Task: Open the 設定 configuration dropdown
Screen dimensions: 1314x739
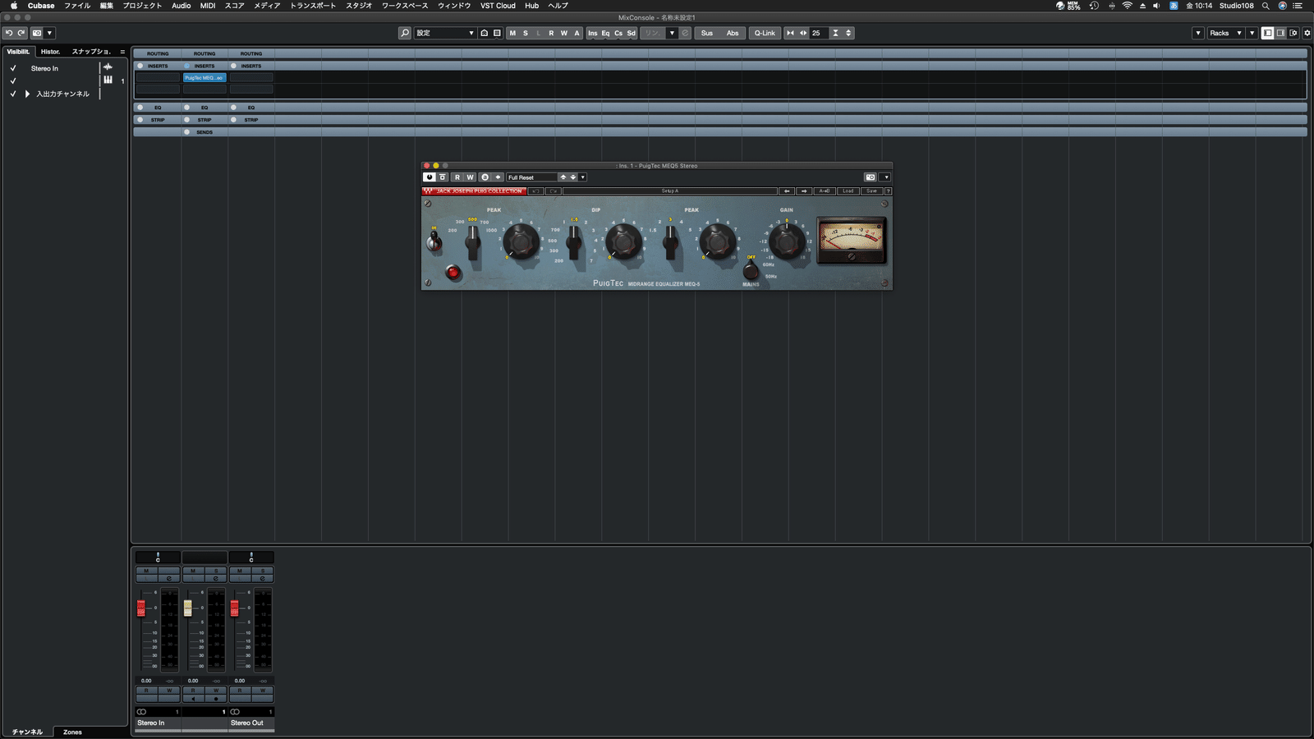Action: click(445, 33)
